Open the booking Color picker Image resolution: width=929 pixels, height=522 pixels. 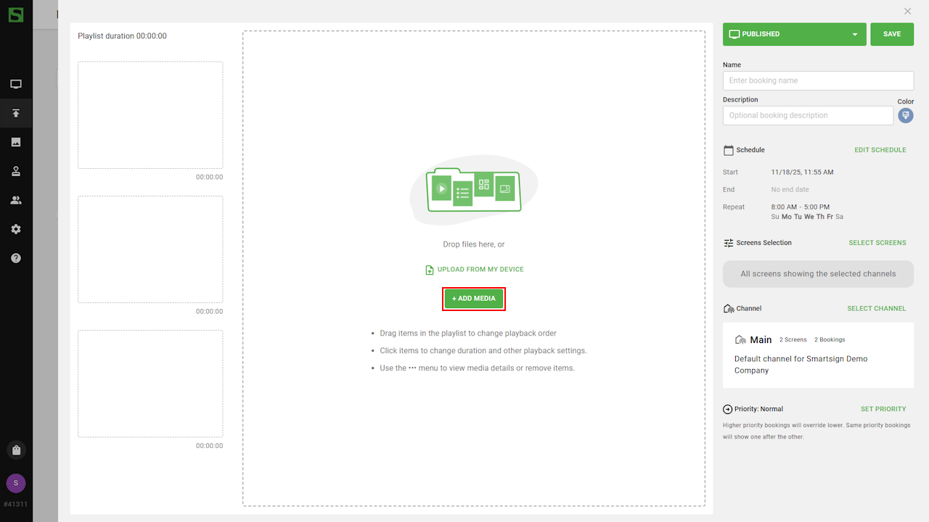pyautogui.click(x=905, y=115)
